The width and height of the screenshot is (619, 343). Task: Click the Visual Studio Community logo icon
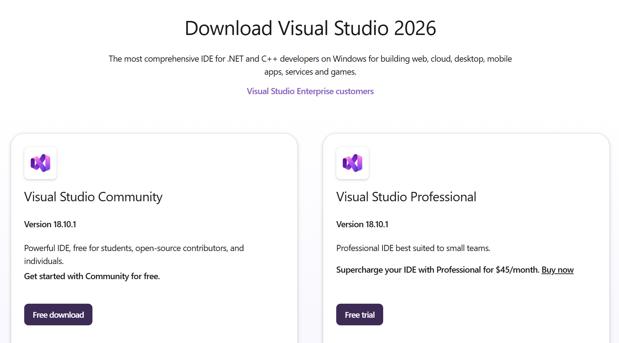pos(40,163)
